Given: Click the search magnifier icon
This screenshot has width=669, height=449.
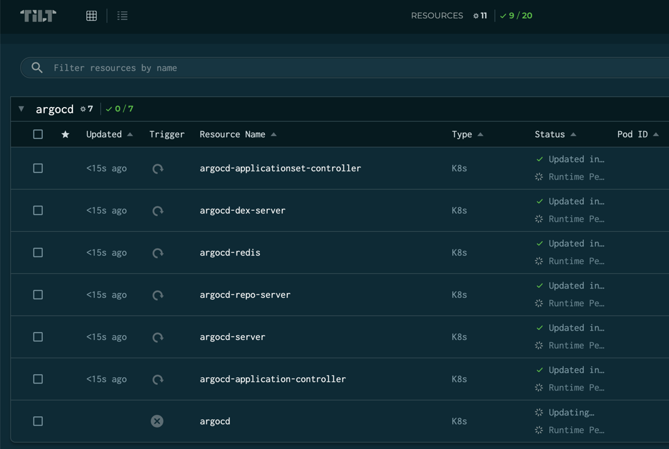Looking at the screenshot, I should point(37,67).
